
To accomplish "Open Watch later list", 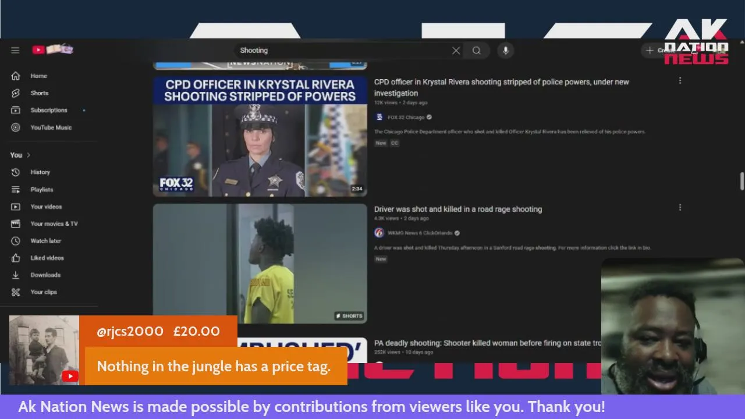I will point(46,241).
